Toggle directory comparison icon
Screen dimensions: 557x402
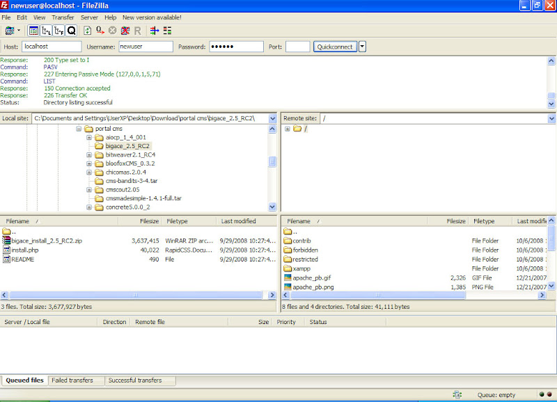pos(167,31)
